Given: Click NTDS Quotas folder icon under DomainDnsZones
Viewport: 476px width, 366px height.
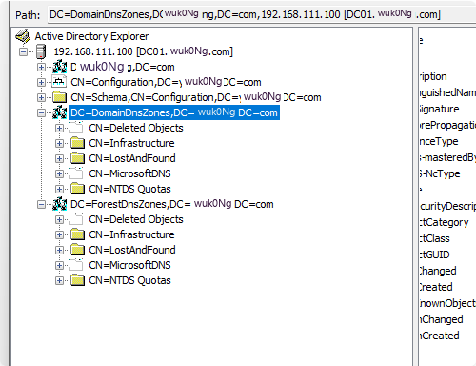Looking at the screenshot, I should [77, 189].
